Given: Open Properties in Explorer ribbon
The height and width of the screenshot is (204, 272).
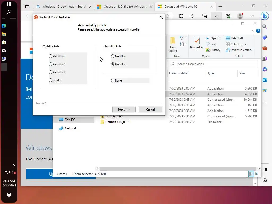Looking at the screenshot, I should tap(197, 43).
